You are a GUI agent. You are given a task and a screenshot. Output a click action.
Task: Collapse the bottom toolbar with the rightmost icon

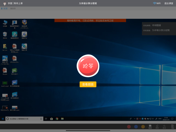(172, 127)
